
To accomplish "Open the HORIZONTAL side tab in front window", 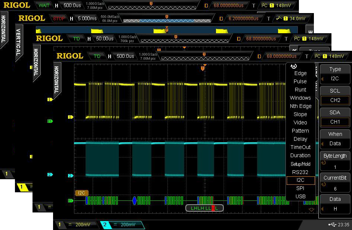I will (x=56, y=80).
